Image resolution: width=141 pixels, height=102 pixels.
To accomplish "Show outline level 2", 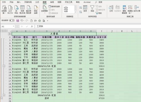I will (x=4, y=31).
